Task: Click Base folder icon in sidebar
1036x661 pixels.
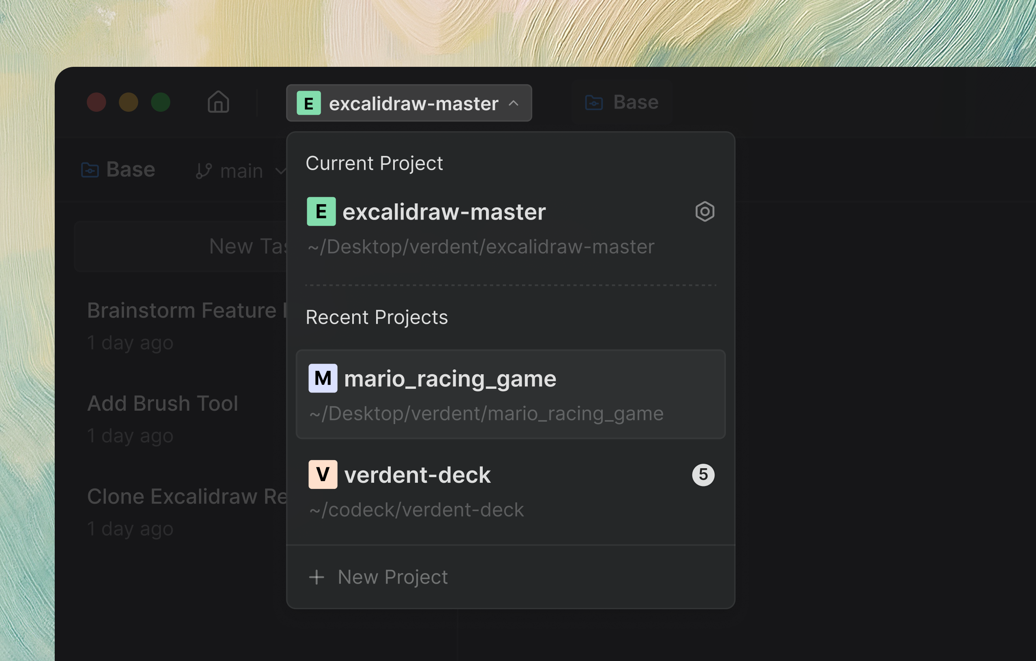Action: tap(90, 170)
